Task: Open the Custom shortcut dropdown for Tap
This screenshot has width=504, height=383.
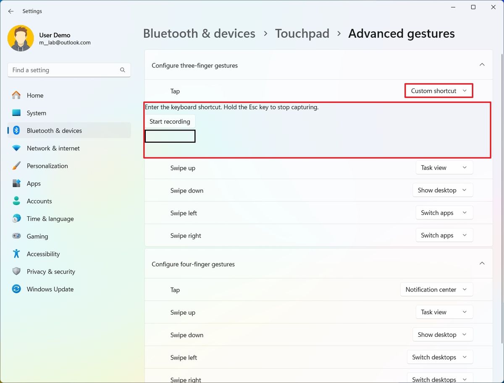Action: point(438,91)
